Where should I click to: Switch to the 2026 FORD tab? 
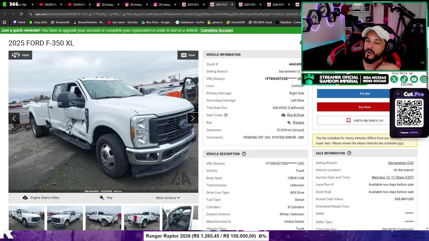click(278, 5)
